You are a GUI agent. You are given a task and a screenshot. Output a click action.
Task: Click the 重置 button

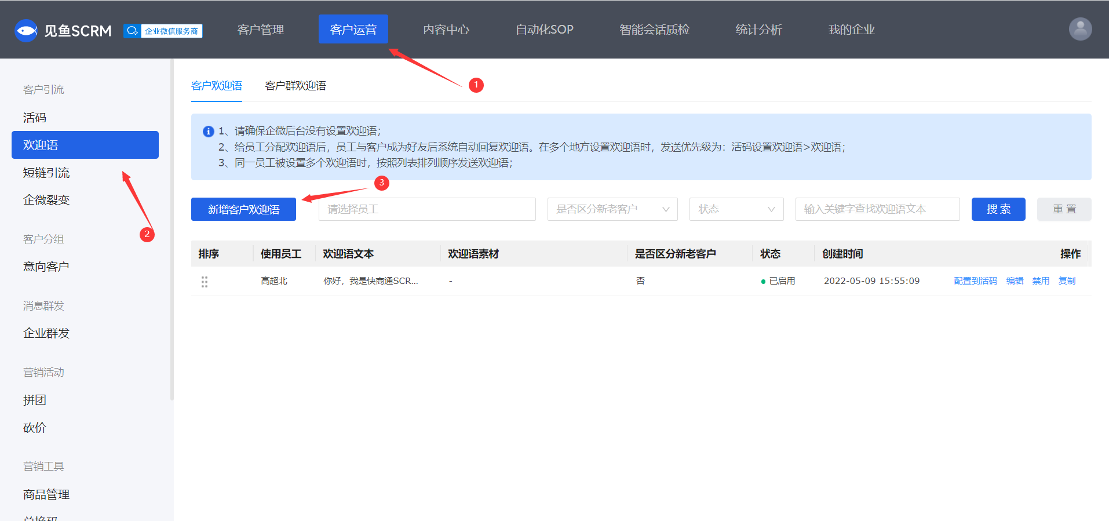click(1064, 209)
